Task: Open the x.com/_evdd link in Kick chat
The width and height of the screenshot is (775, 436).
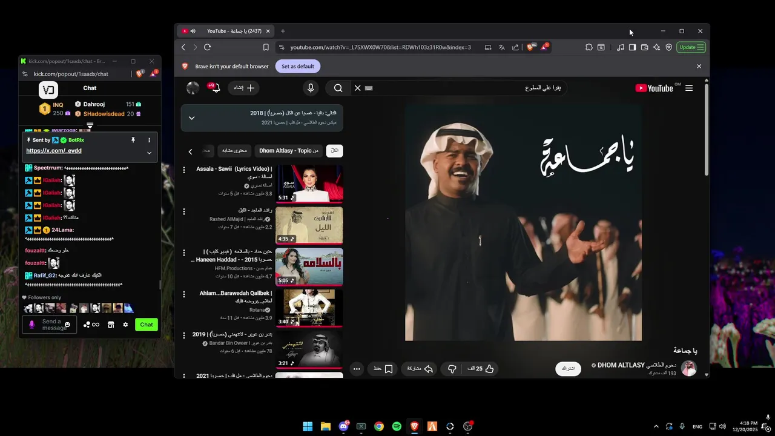Action: (x=54, y=151)
